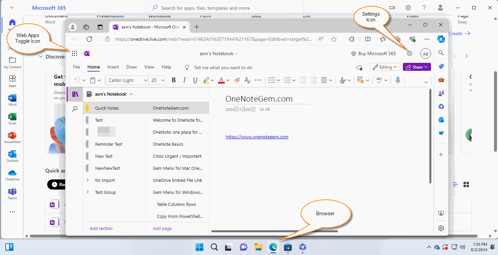Screen dimensions: 498x255
Task: Click Add page
Action: 162,229
